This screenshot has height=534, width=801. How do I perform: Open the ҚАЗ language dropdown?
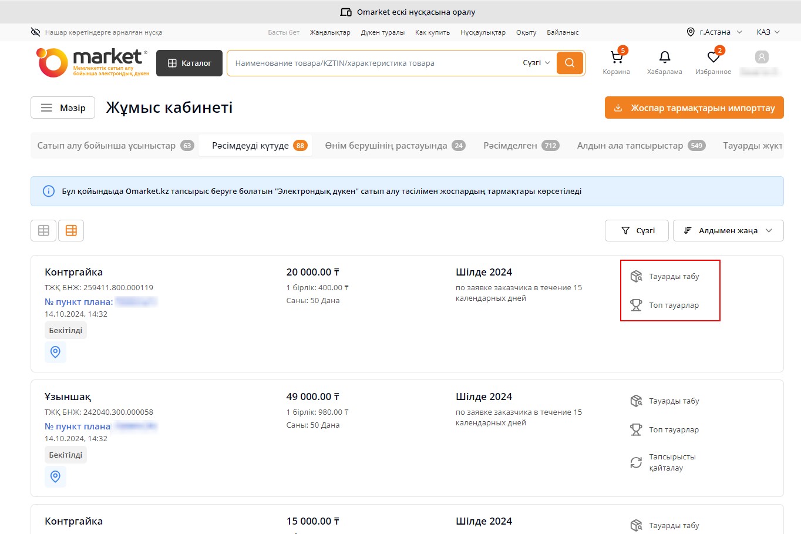point(768,32)
